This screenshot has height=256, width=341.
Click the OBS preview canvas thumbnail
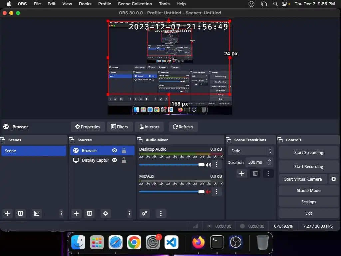170,67
